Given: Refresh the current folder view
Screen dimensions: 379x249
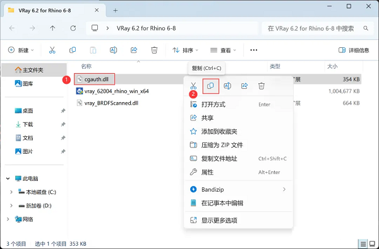Looking at the screenshot, I should [x=73, y=28].
